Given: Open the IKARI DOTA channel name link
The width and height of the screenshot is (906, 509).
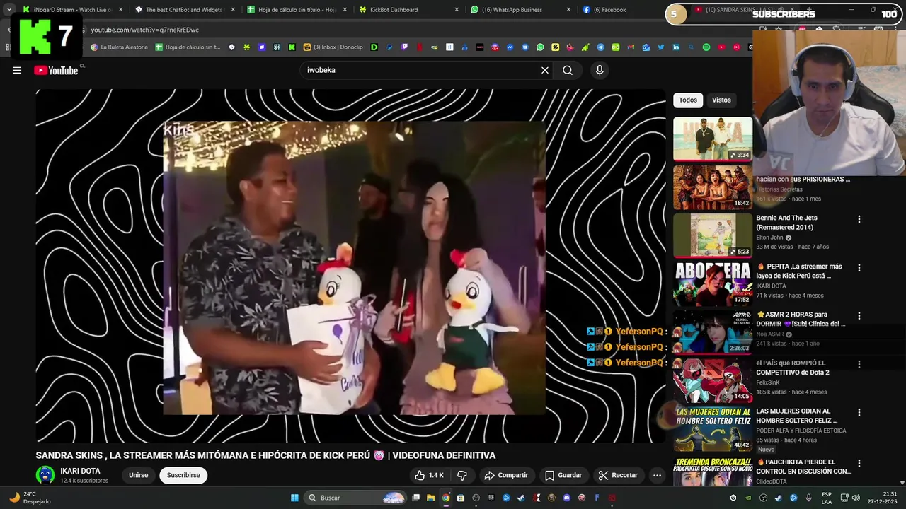Looking at the screenshot, I should [80, 471].
